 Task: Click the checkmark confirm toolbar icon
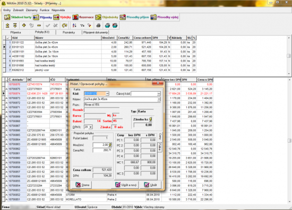[48, 25]
